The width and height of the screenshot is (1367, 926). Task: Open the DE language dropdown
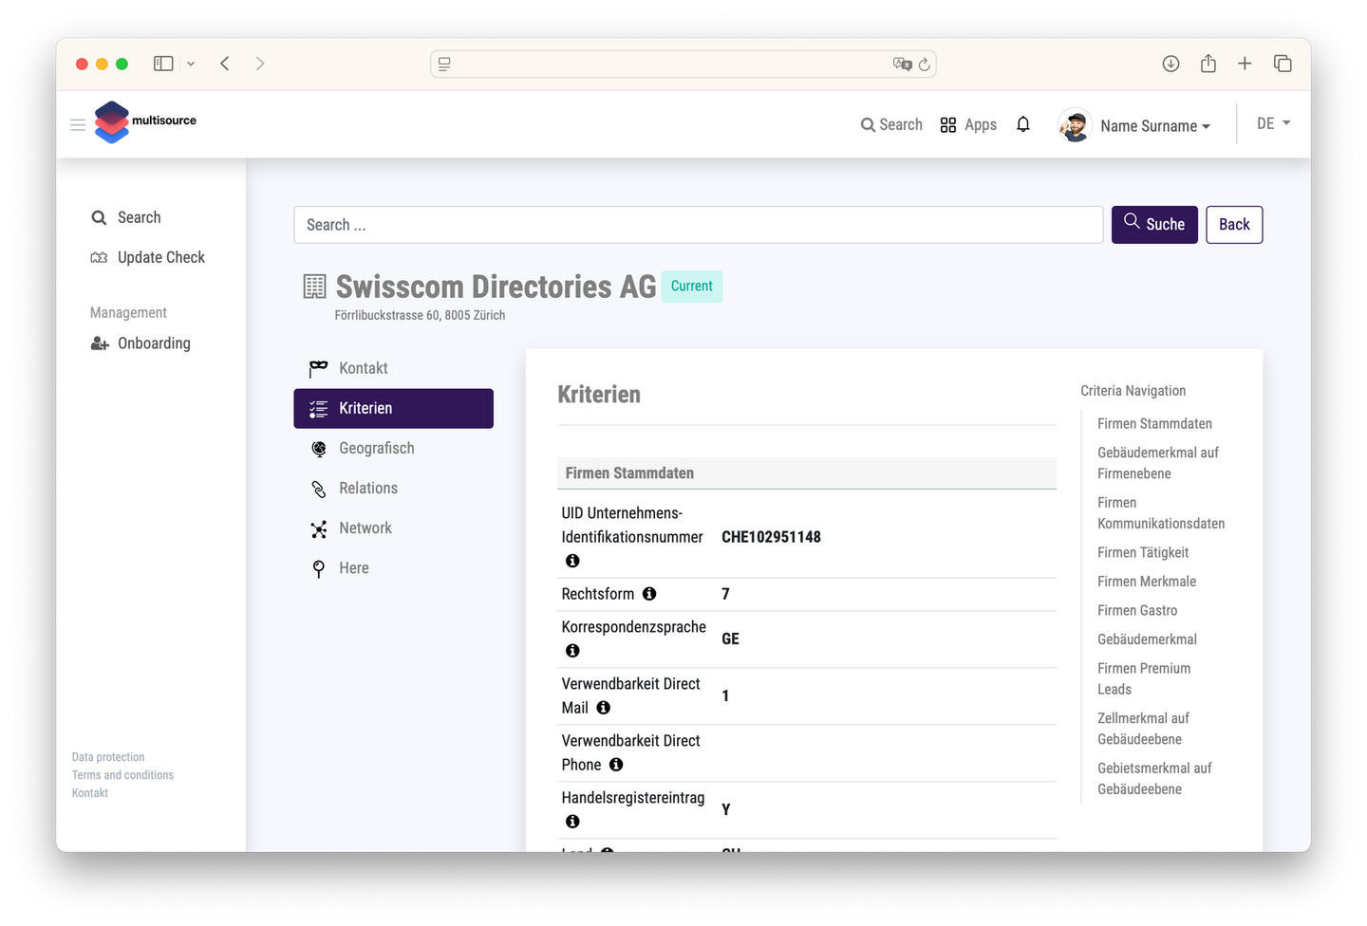coord(1273,123)
